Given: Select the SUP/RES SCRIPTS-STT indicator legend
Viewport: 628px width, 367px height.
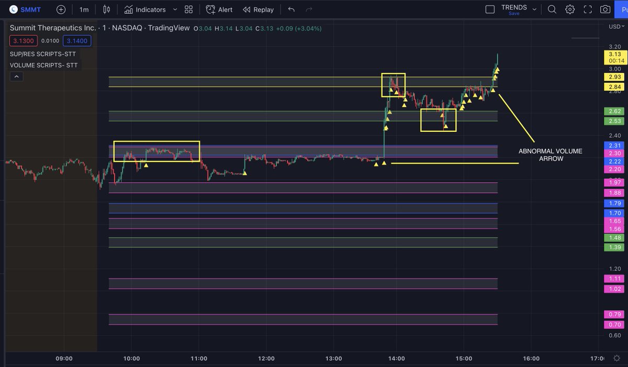Looking at the screenshot, I should (x=43, y=54).
